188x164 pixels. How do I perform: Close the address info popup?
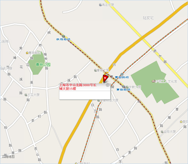(x=108, y=85)
